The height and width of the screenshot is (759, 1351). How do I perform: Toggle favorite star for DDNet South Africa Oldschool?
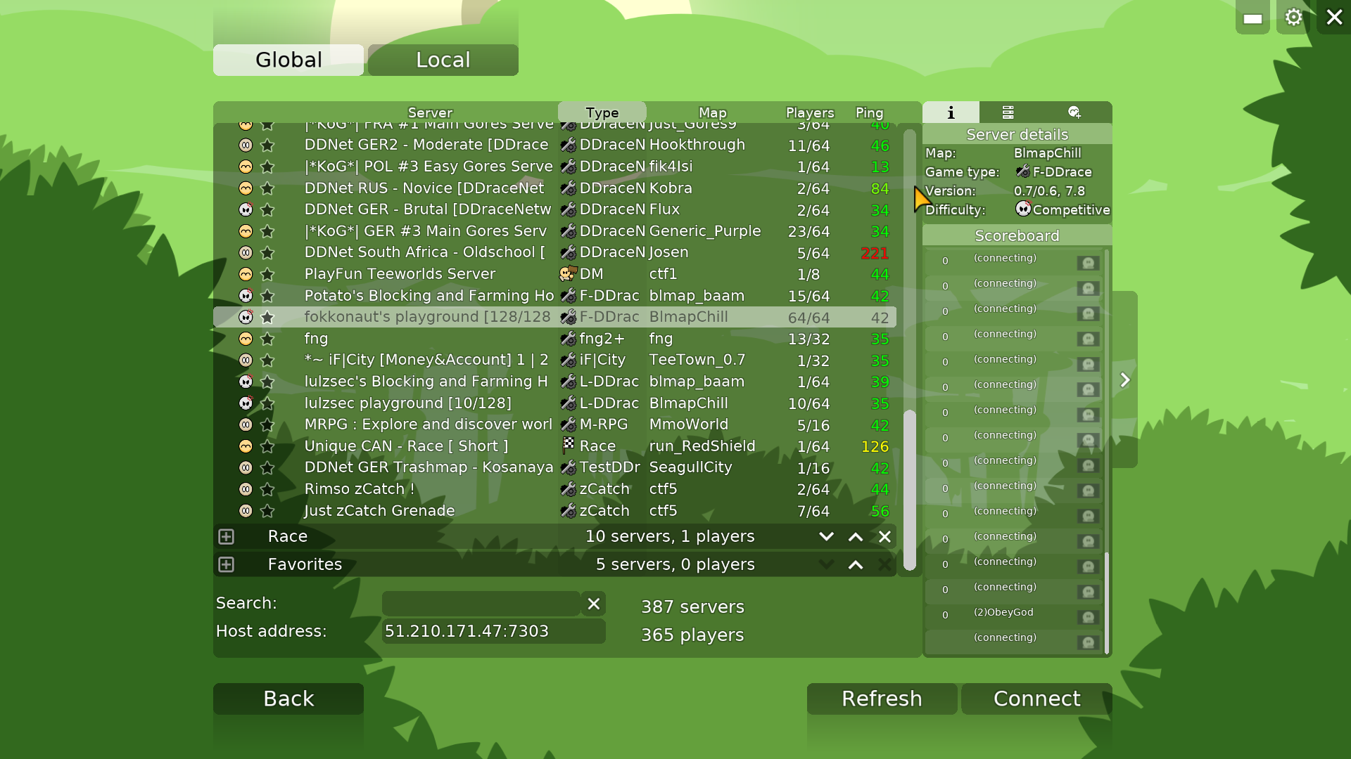pos(267,252)
